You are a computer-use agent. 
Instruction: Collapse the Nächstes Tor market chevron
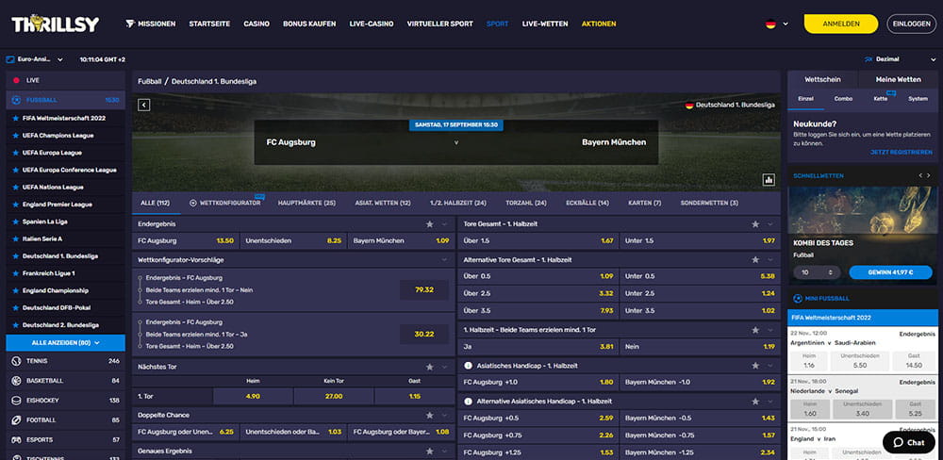pos(444,366)
